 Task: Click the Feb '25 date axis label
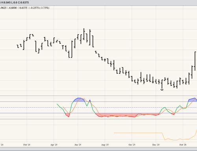tap(27, 145)
